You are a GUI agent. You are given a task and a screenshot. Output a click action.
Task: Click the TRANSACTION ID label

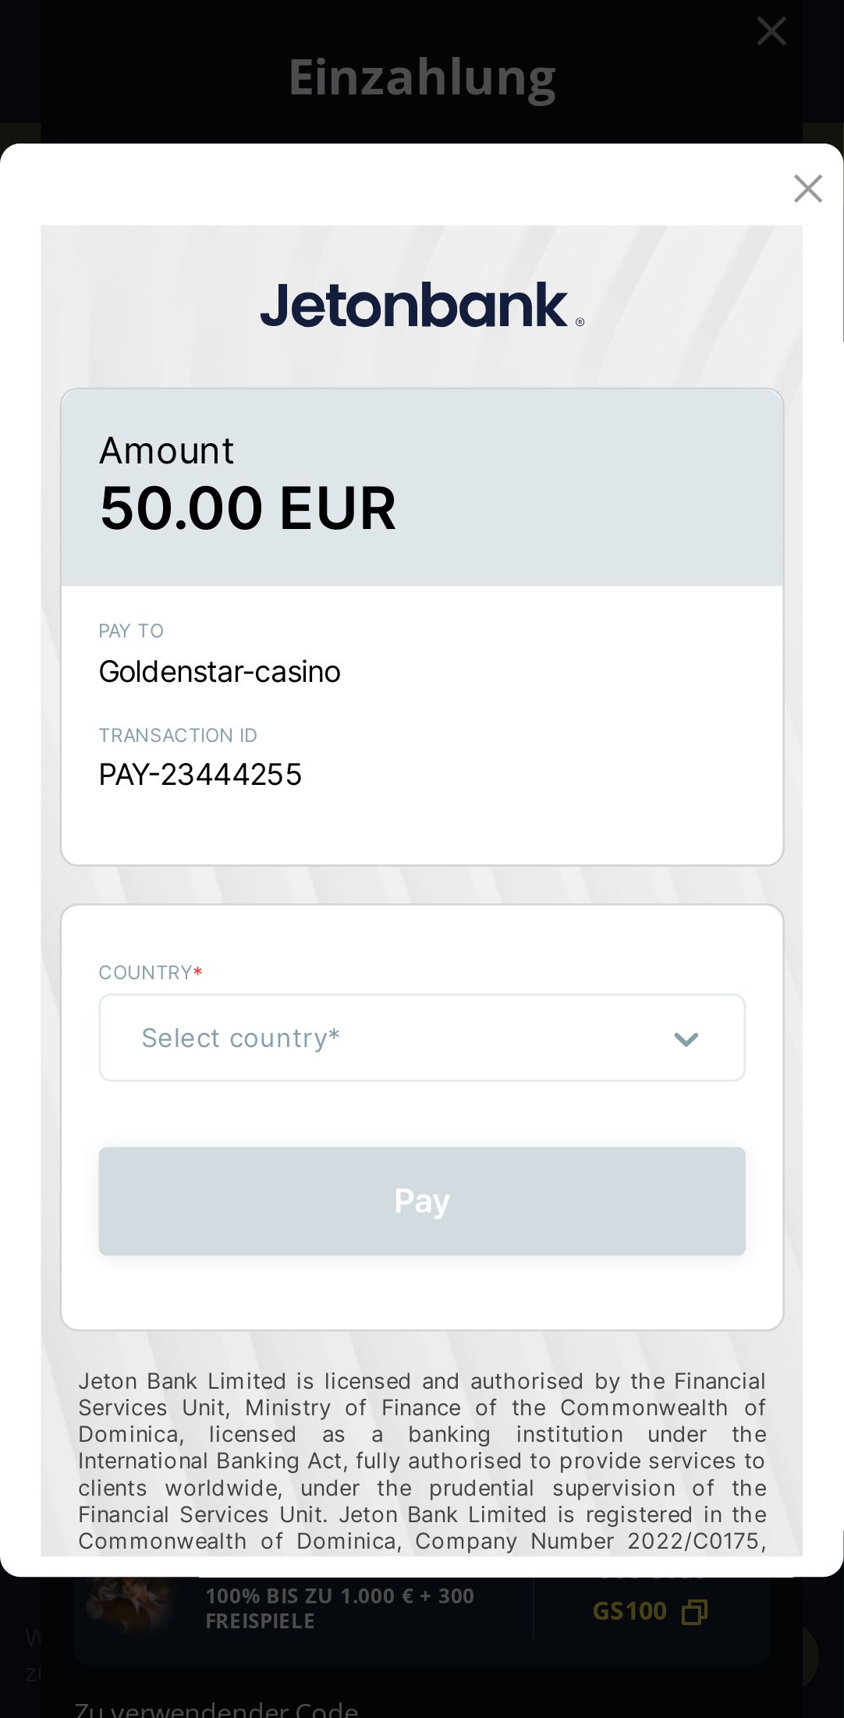click(178, 735)
